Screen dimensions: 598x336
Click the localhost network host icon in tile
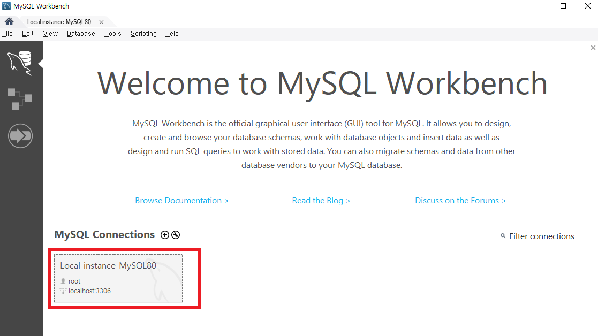pyautogui.click(x=63, y=291)
